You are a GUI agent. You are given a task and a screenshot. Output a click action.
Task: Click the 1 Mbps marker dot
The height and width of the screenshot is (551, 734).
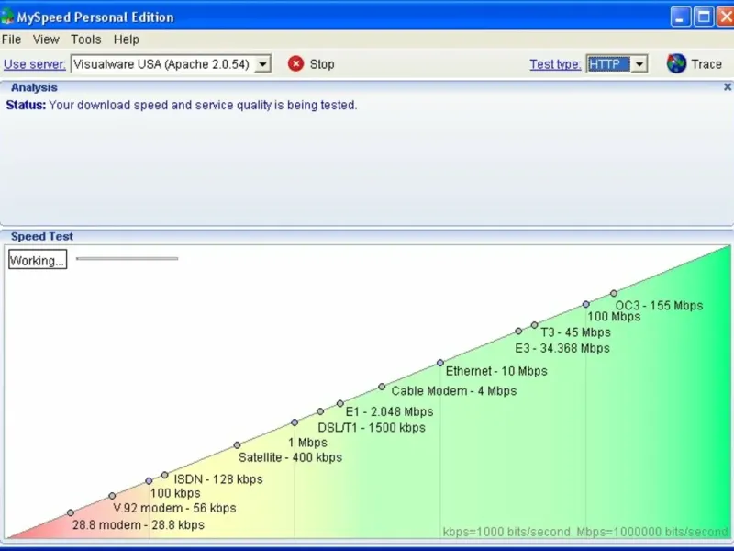(x=295, y=422)
